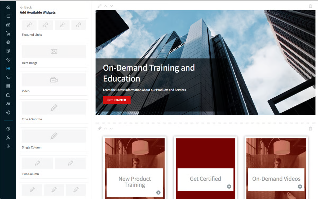
Task: Click the home icon at the sidebar top
Action: click(x=8, y=7)
